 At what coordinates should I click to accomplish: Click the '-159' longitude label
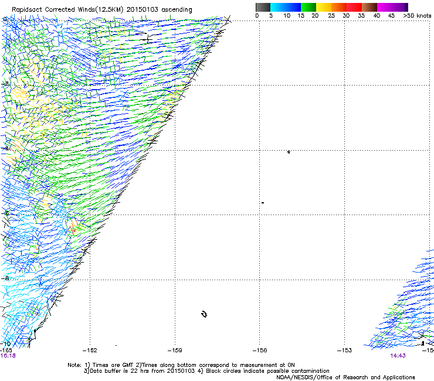coord(175,351)
